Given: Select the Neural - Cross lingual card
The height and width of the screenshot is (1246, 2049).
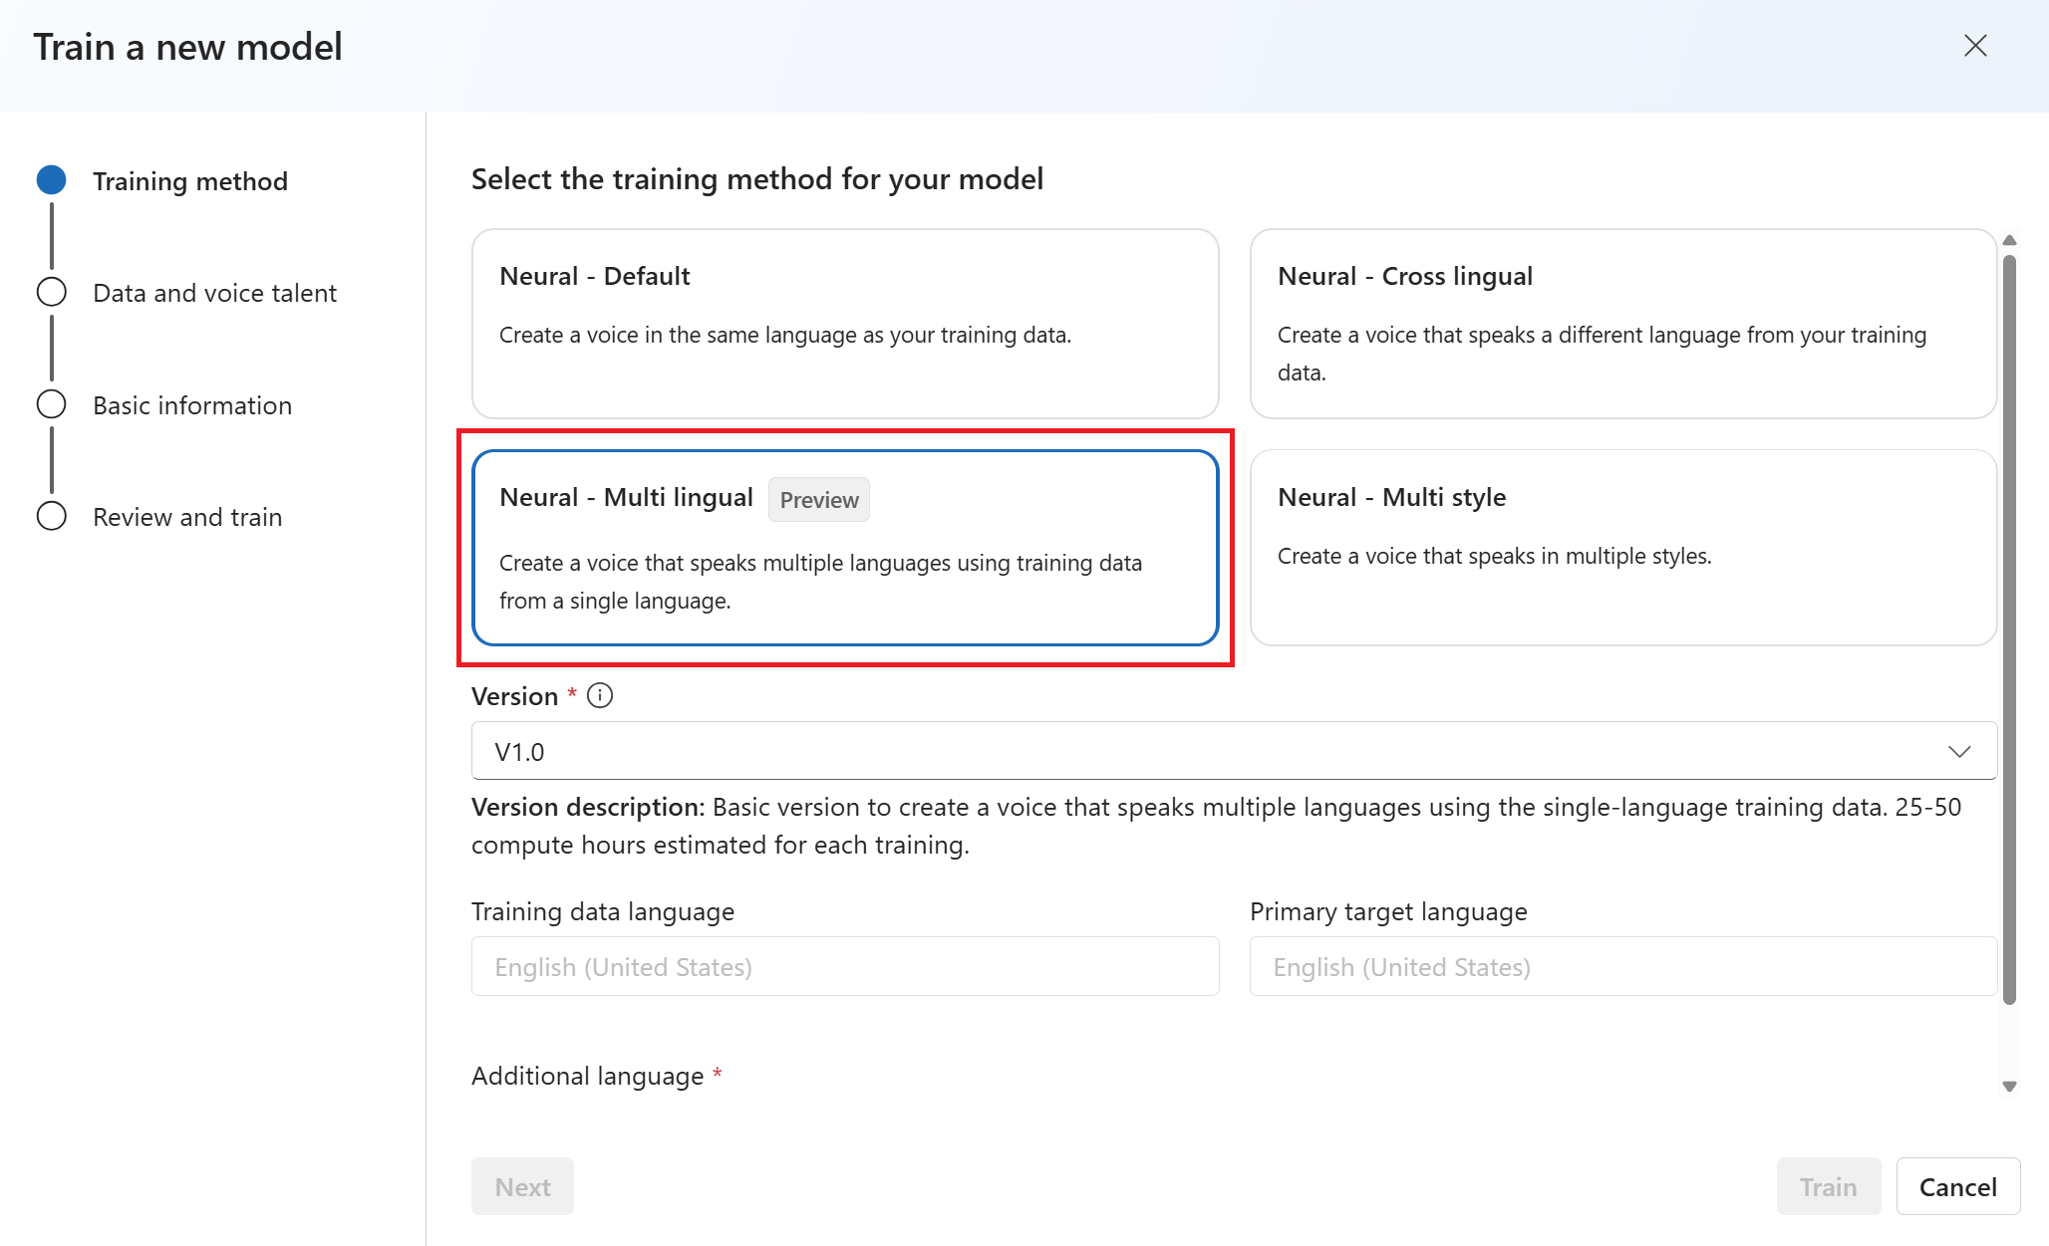Looking at the screenshot, I should (x=1622, y=324).
